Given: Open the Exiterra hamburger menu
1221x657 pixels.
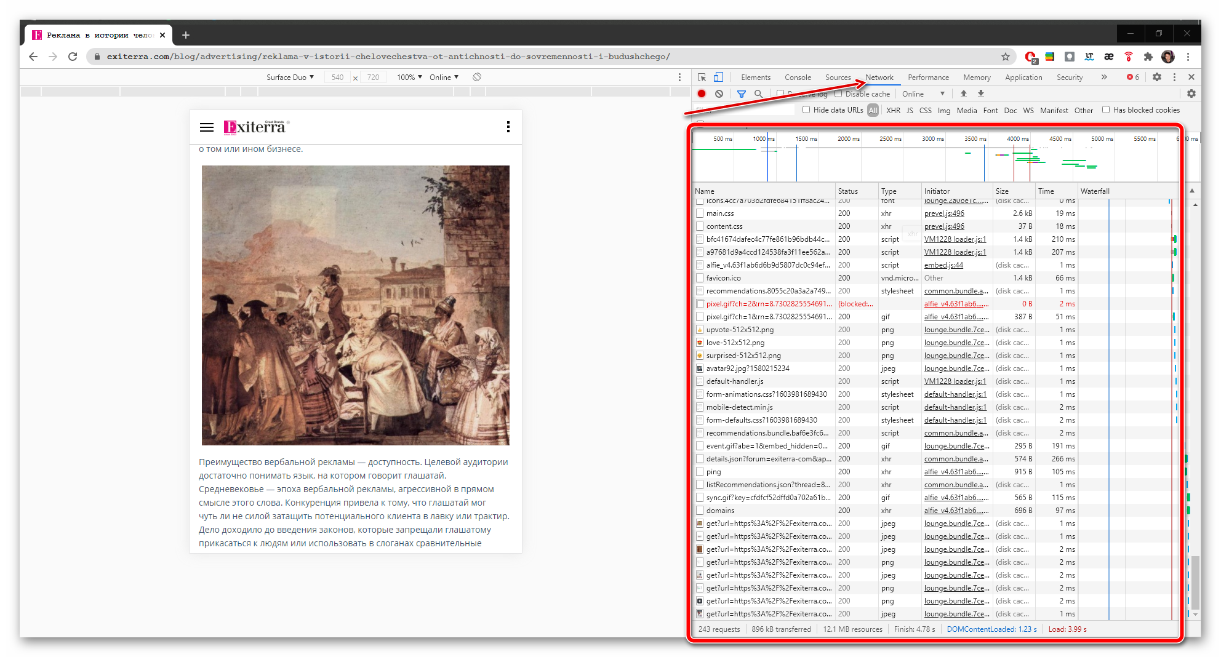Looking at the screenshot, I should [x=207, y=127].
